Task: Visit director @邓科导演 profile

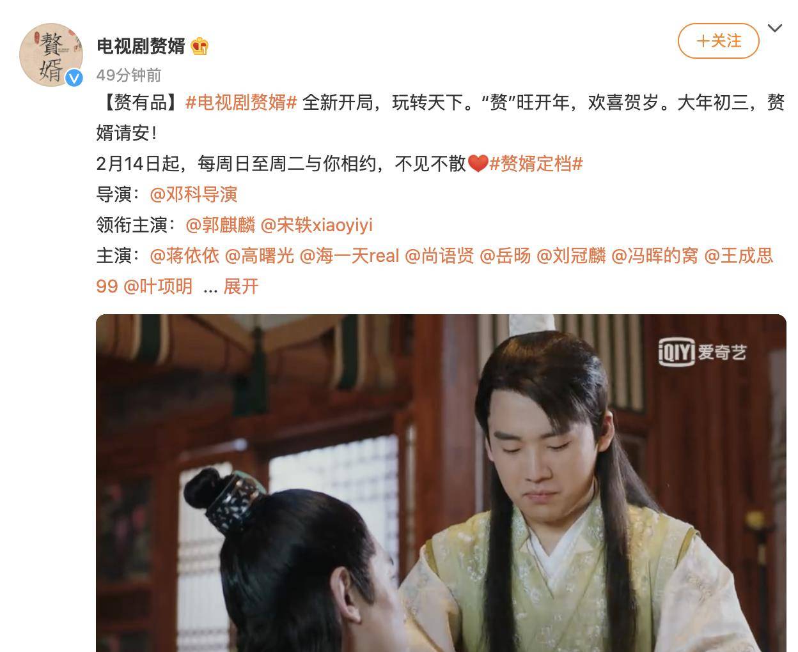Action: (194, 195)
